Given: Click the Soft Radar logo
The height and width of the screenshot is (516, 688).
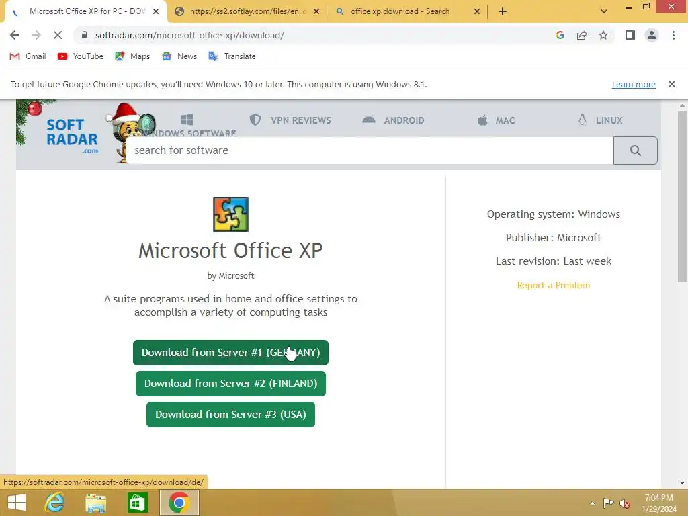Looking at the screenshot, I should tap(73, 136).
